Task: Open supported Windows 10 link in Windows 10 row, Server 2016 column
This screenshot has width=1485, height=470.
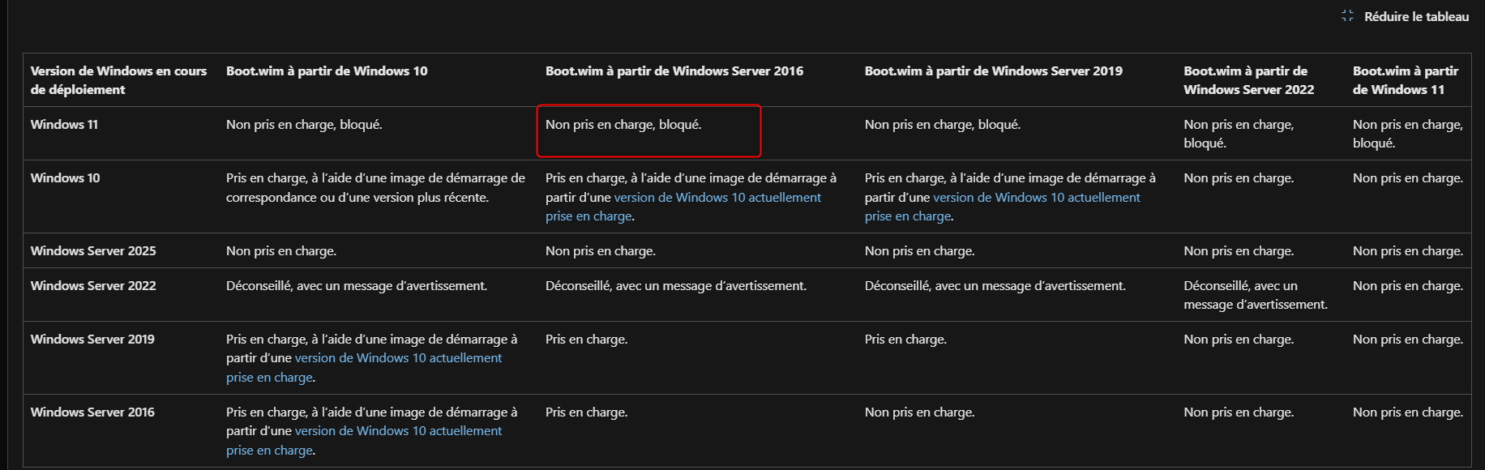Action: [x=683, y=207]
